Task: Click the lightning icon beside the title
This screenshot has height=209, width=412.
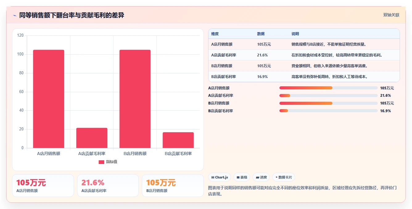Action: click(14, 15)
